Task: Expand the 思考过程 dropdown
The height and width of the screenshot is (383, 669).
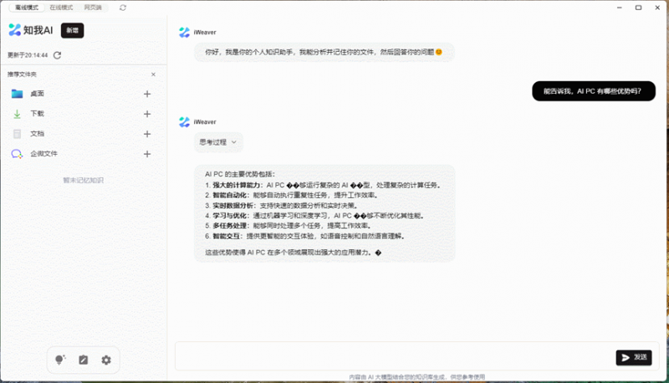Action: (x=218, y=142)
